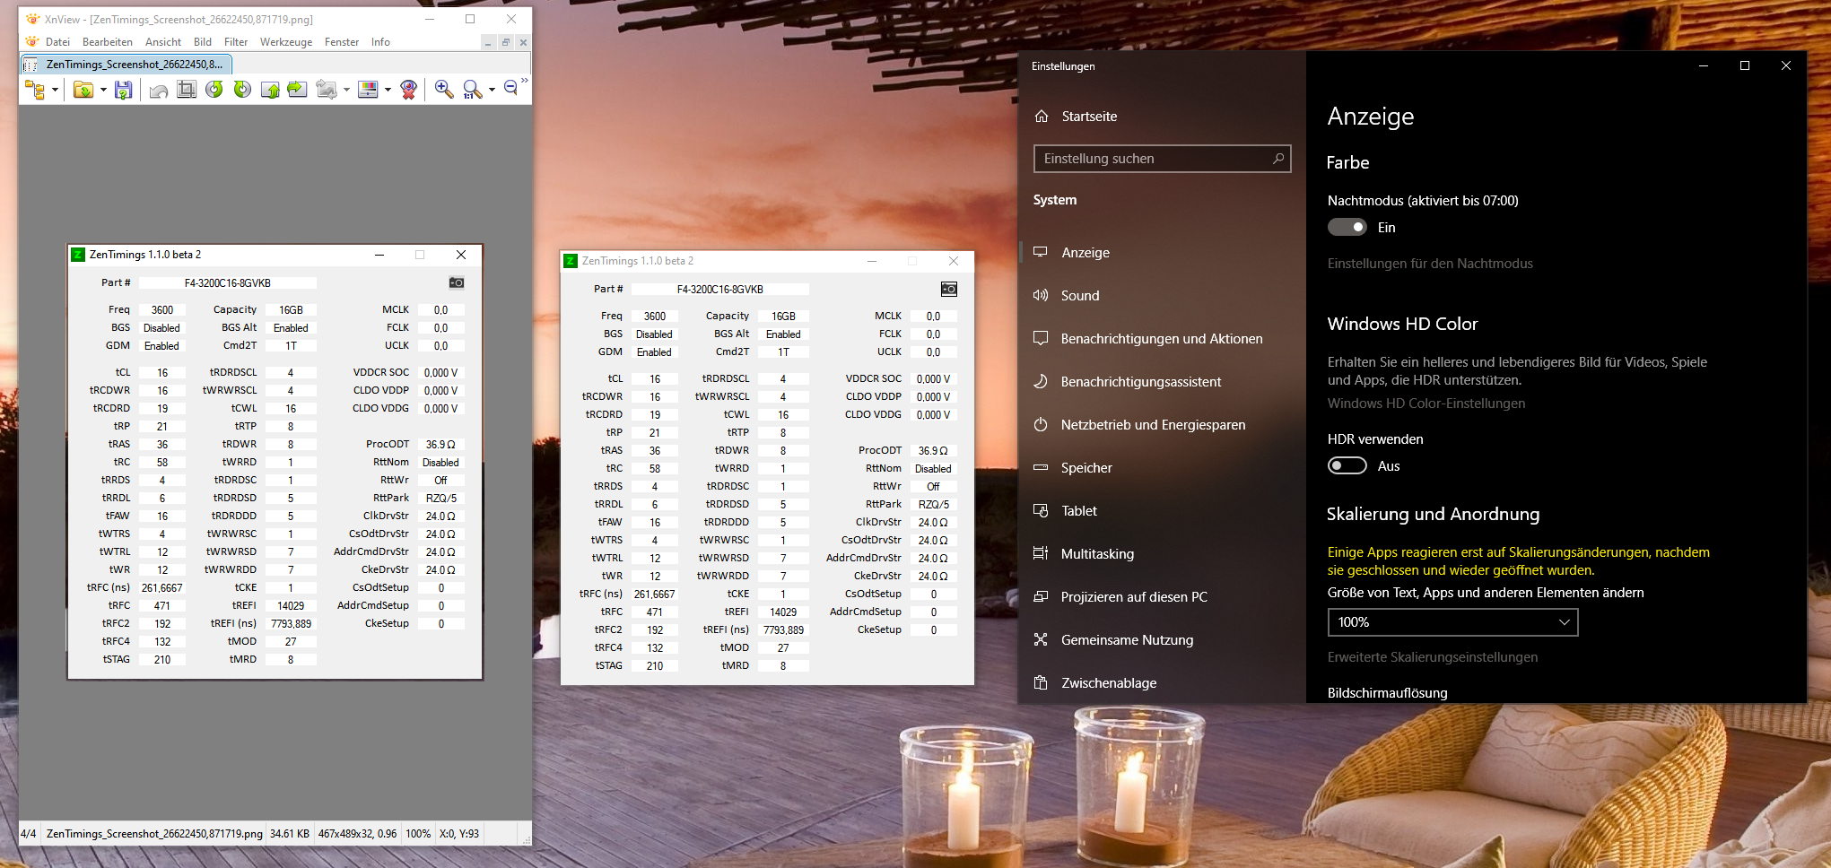Click the camera screenshot icon in ZenTimings window
The width and height of the screenshot is (1831, 868).
click(949, 289)
